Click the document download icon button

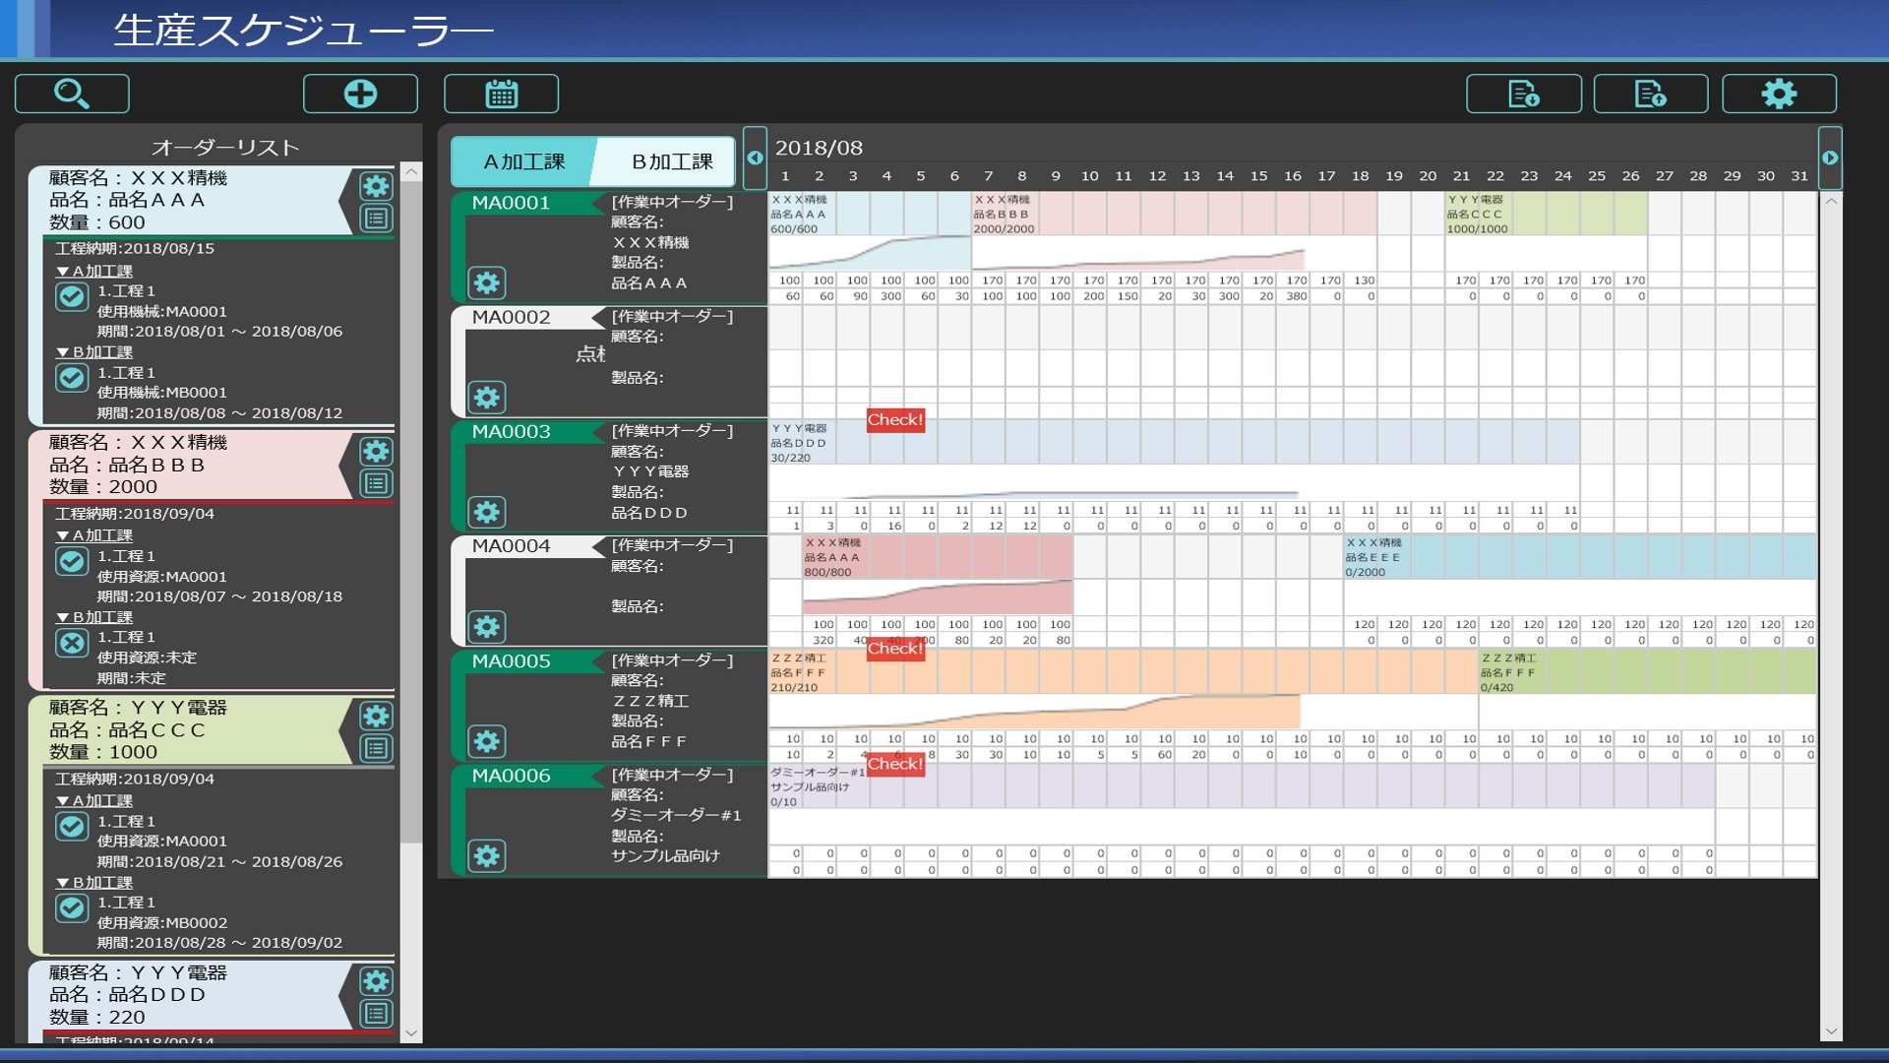(x=1523, y=94)
